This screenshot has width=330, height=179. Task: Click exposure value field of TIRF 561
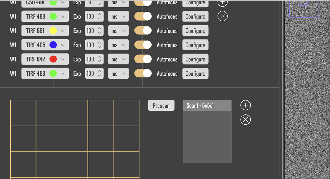pyautogui.click(x=90, y=31)
